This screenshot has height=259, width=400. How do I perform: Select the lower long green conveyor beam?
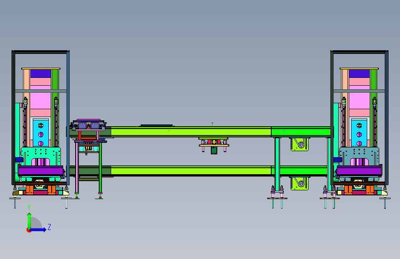coord(191,171)
